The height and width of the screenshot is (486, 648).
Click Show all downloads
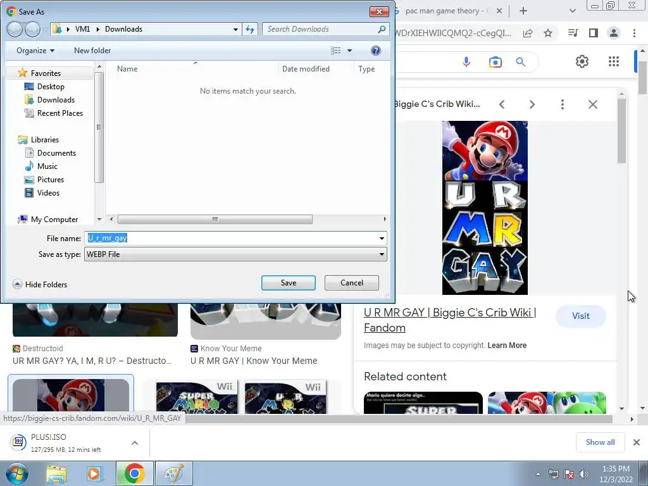click(x=600, y=442)
